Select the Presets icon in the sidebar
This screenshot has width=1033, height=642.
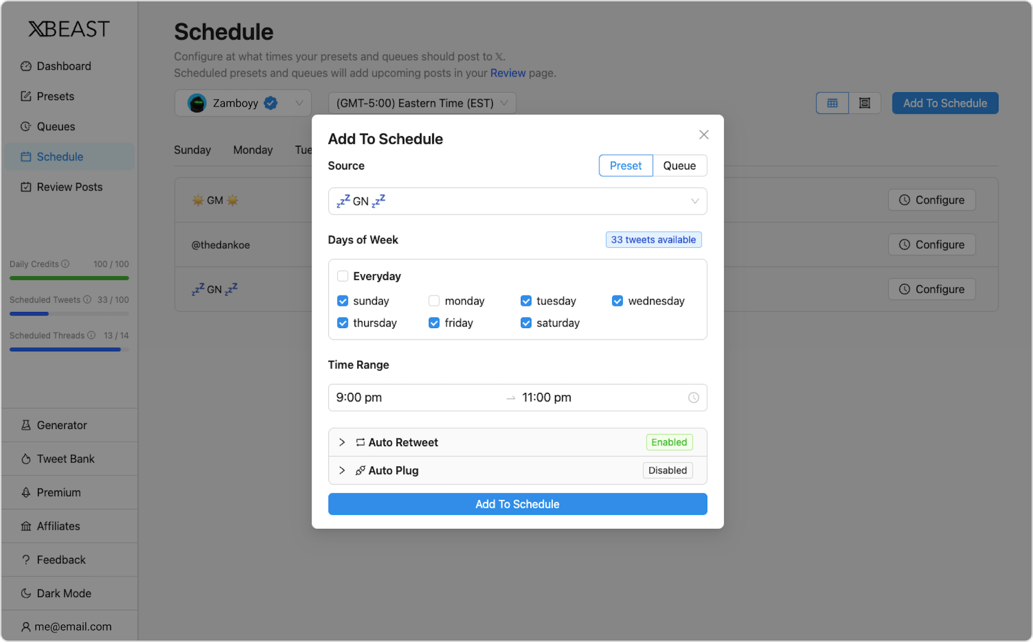(x=26, y=96)
